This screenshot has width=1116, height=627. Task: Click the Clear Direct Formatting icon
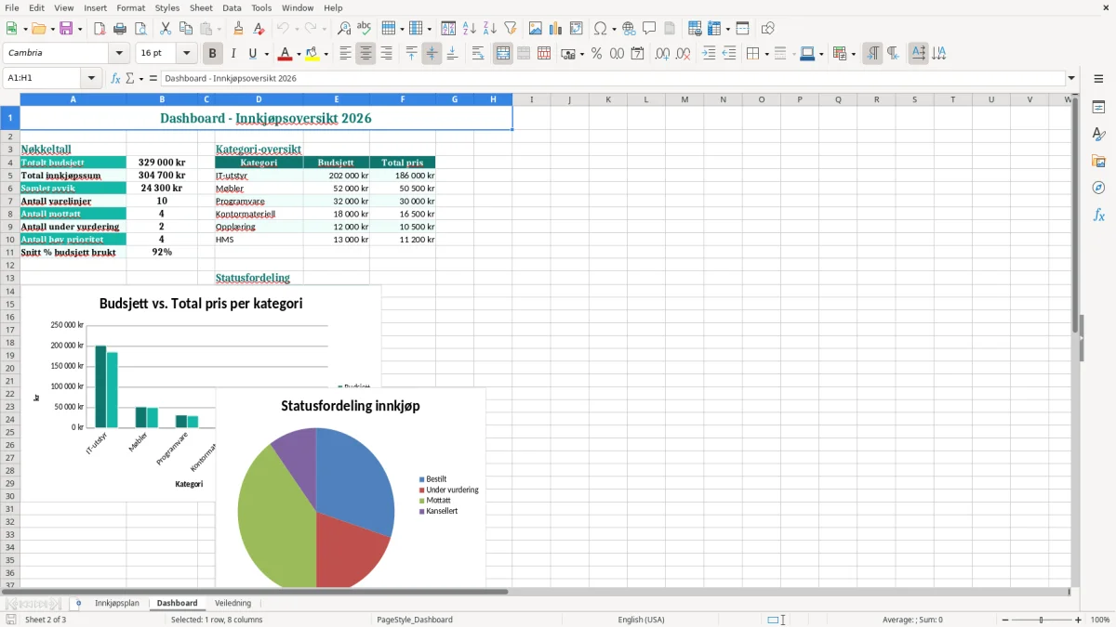(x=259, y=29)
